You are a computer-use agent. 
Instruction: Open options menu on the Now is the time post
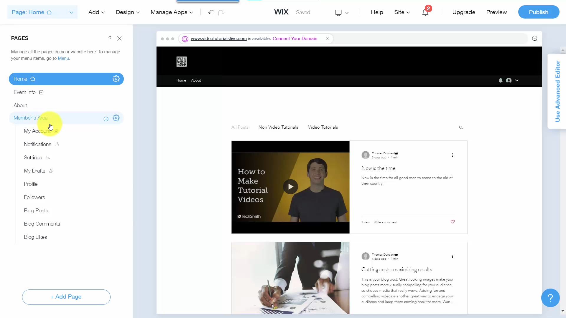(x=453, y=155)
